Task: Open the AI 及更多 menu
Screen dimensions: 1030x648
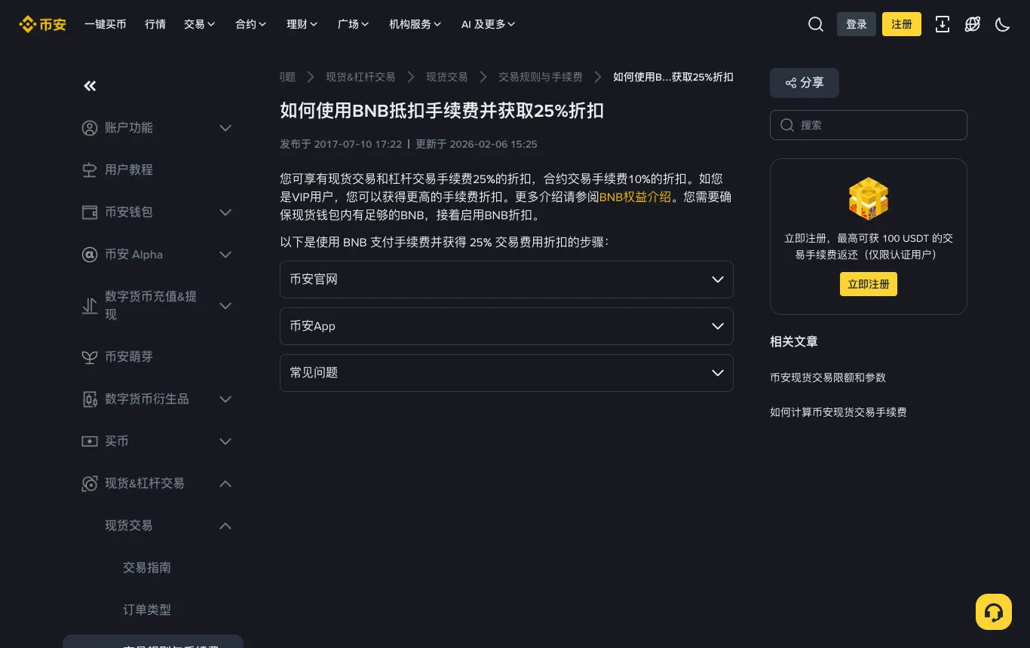Action: [489, 24]
